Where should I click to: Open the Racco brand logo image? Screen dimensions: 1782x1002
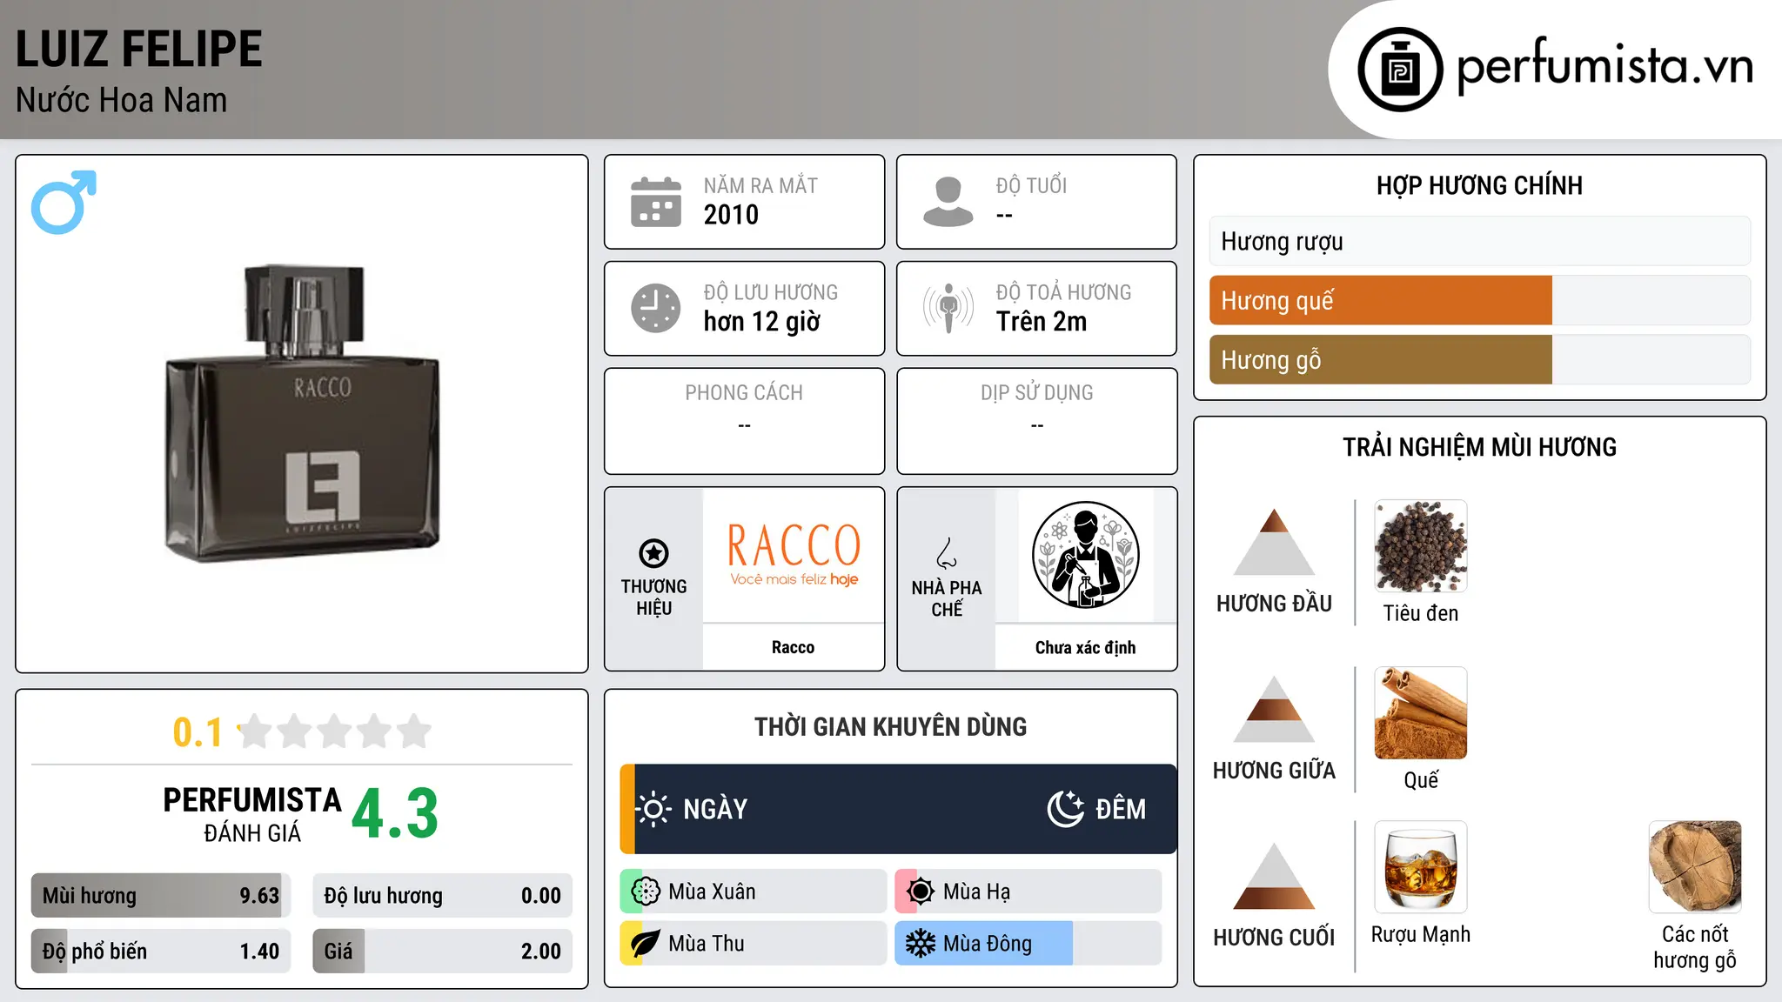[x=794, y=555]
